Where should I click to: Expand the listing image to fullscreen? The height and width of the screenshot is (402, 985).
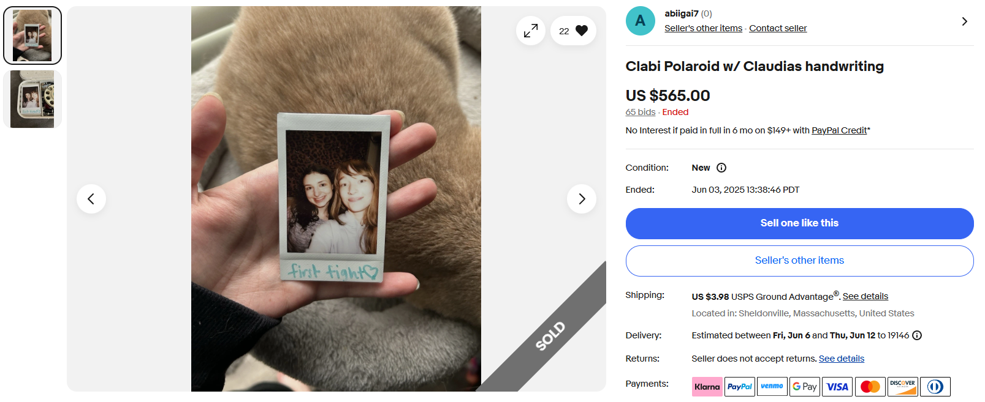(531, 30)
